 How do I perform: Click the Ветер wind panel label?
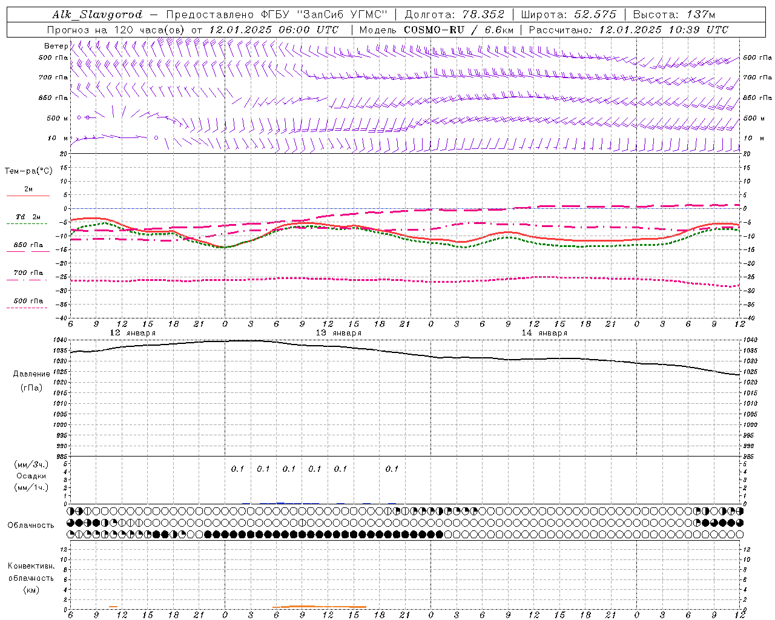pos(56,46)
